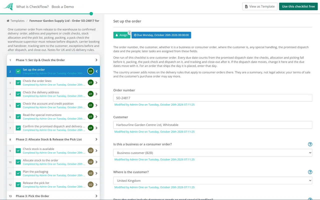The image size is (320, 200).
Task: Click the progress bar end marker
Action: coord(91,14)
